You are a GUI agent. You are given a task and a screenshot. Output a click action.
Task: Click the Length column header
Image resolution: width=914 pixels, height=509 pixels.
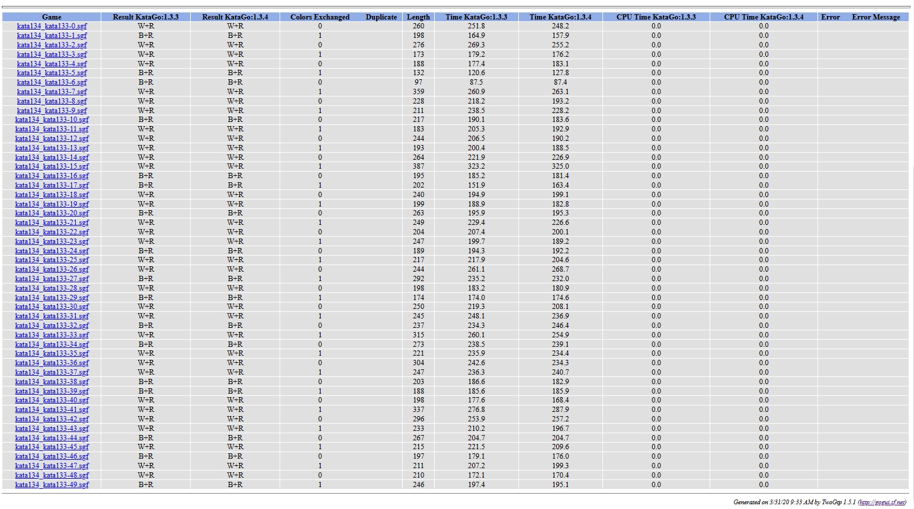pos(418,17)
